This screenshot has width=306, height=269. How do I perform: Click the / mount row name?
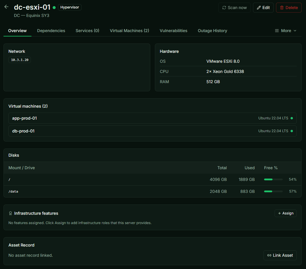click(x=9, y=179)
